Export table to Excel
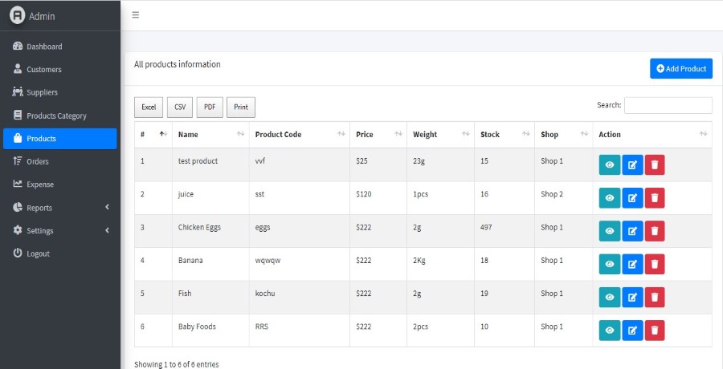The height and width of the screenshot is (369, 723). (149, 107)
